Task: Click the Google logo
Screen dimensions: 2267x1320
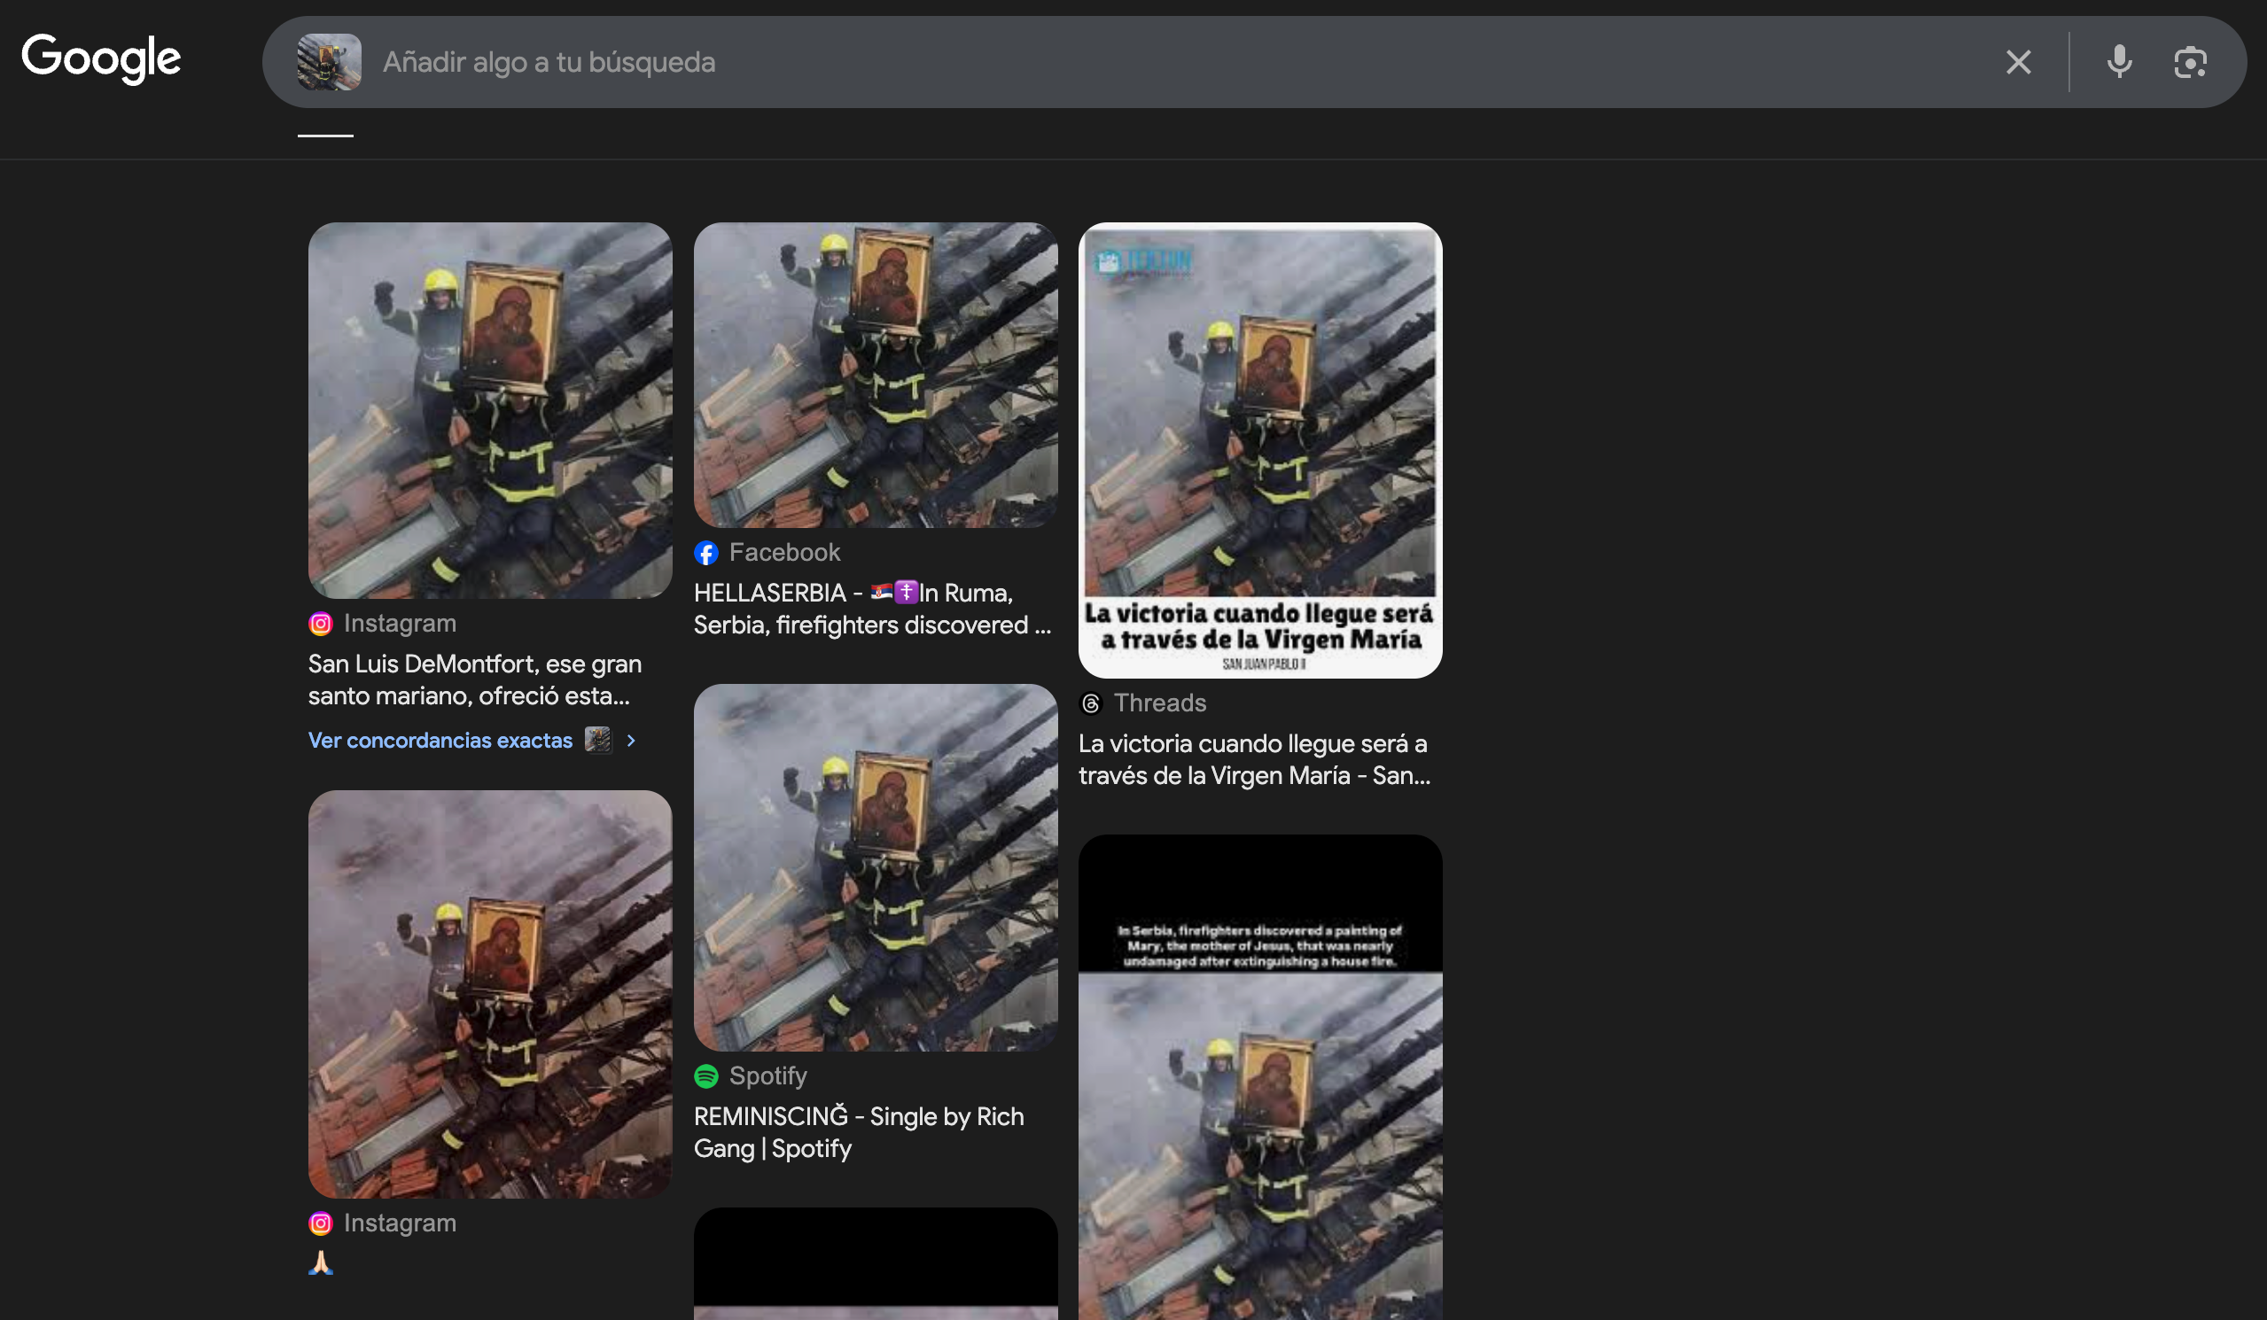Action: 101,58
